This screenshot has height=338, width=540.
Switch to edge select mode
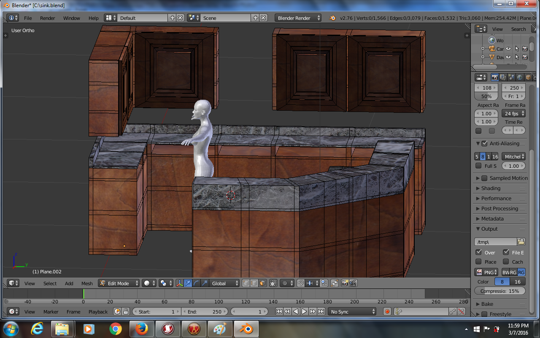(254, 283)
